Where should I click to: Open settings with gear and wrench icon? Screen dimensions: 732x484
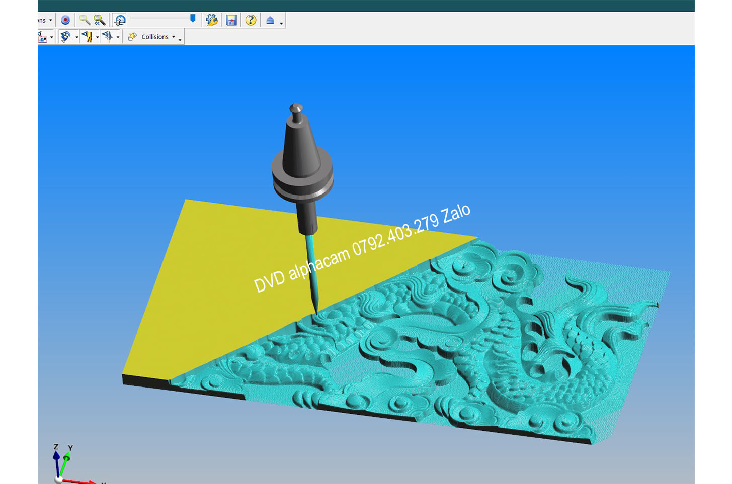(x=212, y=20)
